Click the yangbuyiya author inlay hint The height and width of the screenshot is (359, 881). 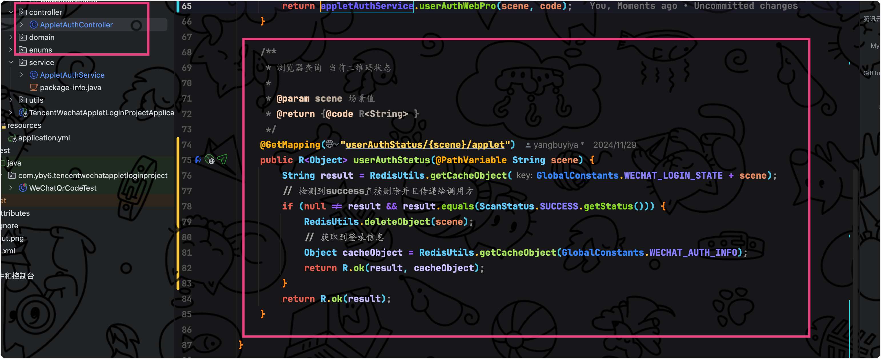pos(555,145)
